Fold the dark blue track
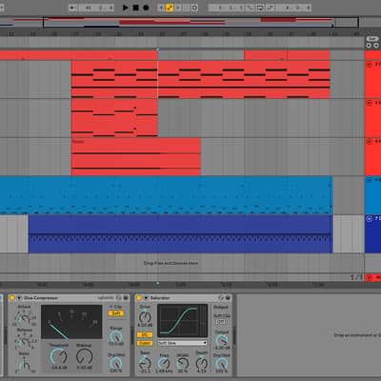 tap(370, 218)
